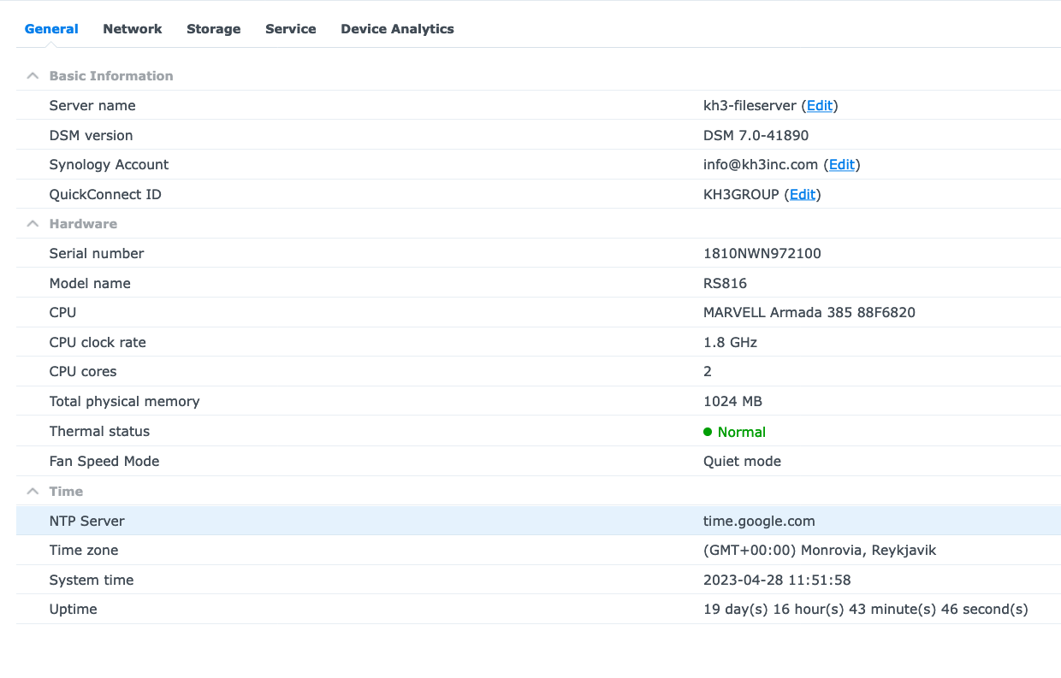Select the Serial number row
The image size is (1061, 678).
[x=538, y=253]
